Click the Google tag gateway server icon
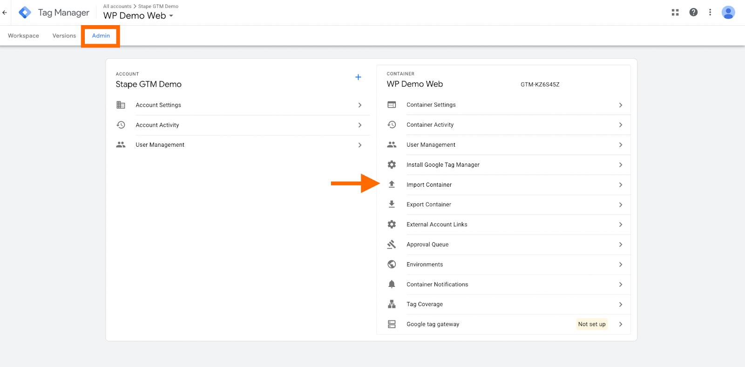 (392, 324)
